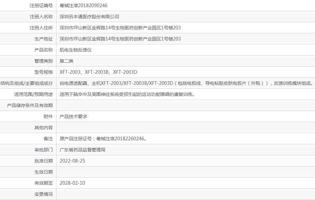Click the structure description starting 由电源适配器

pyautogui.click(x=187, y=83)
